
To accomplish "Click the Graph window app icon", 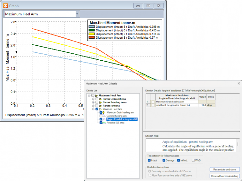I will pos(5,6).
